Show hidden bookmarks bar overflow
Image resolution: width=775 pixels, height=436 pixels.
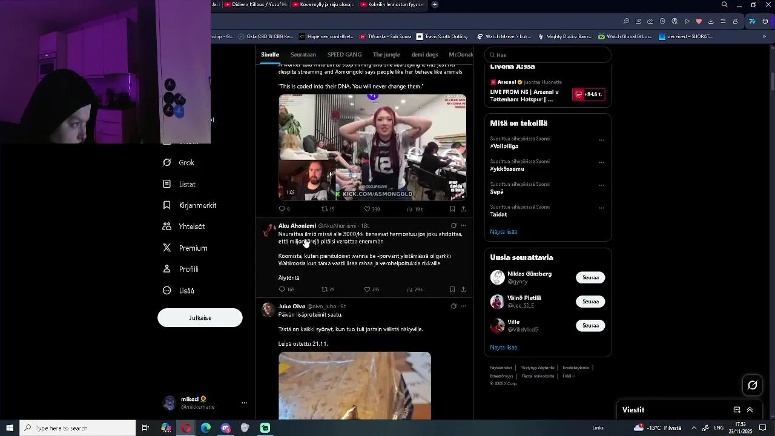pyautogui.click(x=764, y=36)
